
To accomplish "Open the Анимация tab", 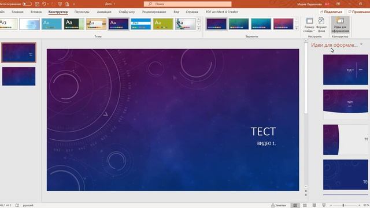I will point(104,12).
